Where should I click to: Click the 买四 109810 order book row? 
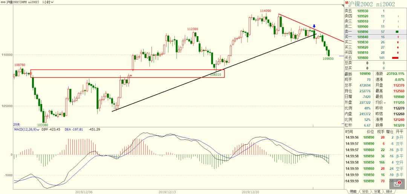click(x=375, y=53)
